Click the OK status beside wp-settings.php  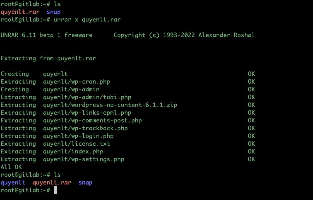[251, 159]
